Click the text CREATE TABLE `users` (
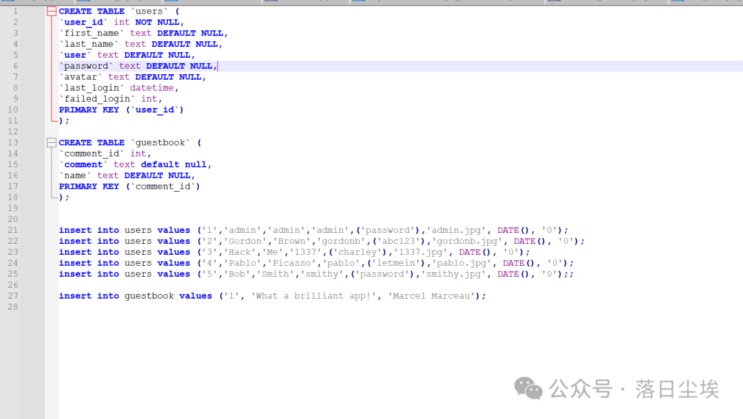This screenshot has width=743, height=419. point(119,12)
